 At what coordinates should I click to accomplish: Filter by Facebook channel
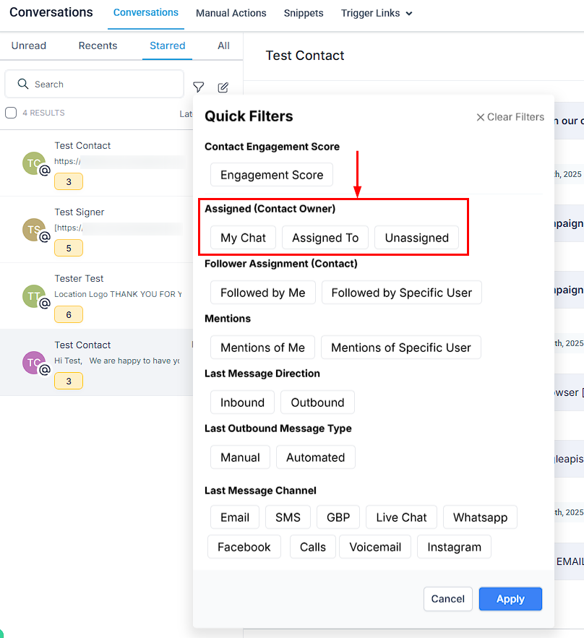click(244, 547)
